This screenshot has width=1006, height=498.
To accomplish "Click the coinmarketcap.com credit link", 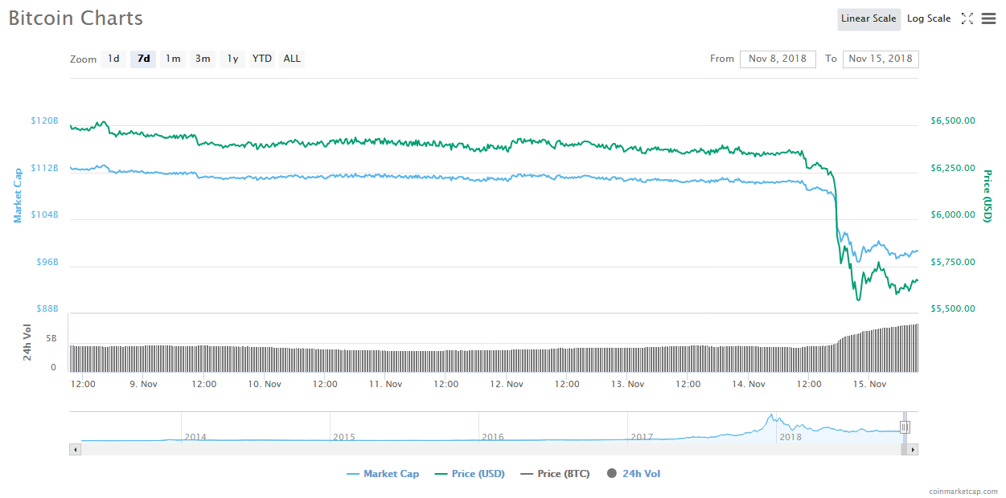I will (x=963, y=491).
